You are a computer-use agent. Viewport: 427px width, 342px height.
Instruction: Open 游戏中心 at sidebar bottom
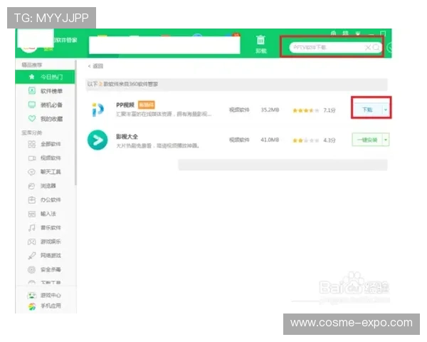(x=44, y=295)
